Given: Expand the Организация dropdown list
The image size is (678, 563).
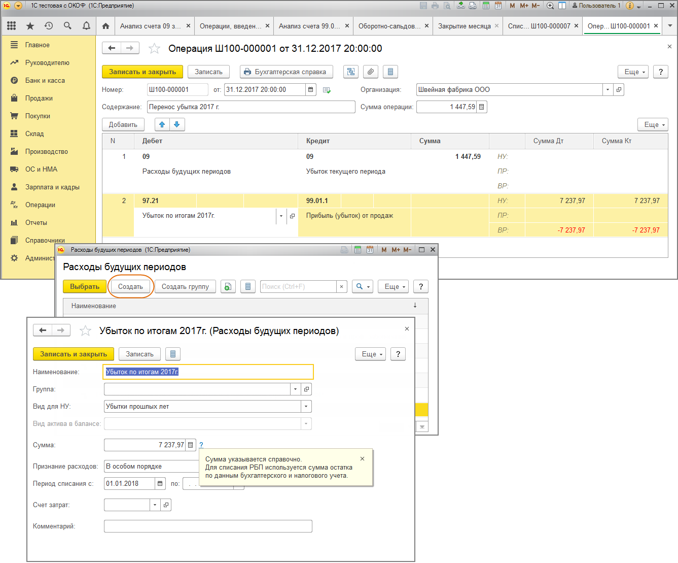Looking at the screenshot, I should pyautogui.click(x=608, y=90).
